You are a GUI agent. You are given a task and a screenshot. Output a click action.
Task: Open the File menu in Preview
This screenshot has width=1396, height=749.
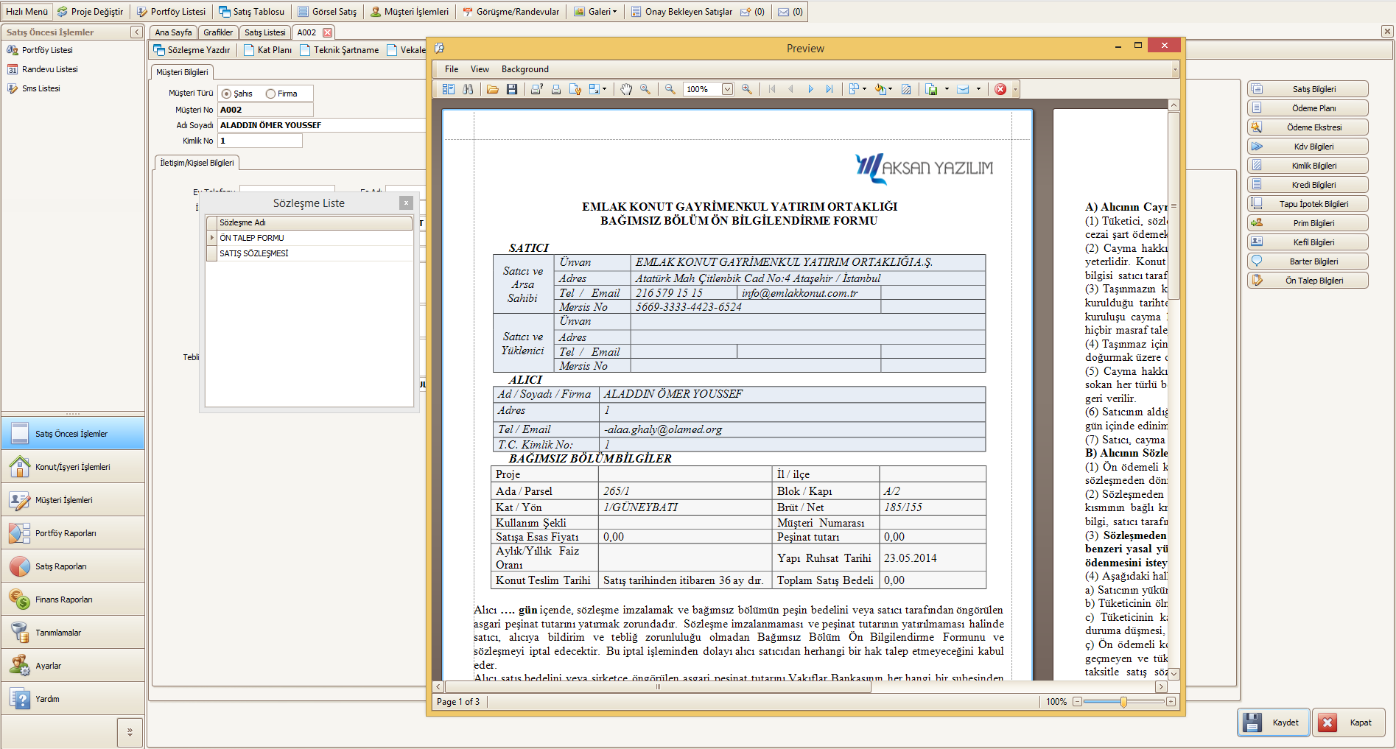point(452,69)
